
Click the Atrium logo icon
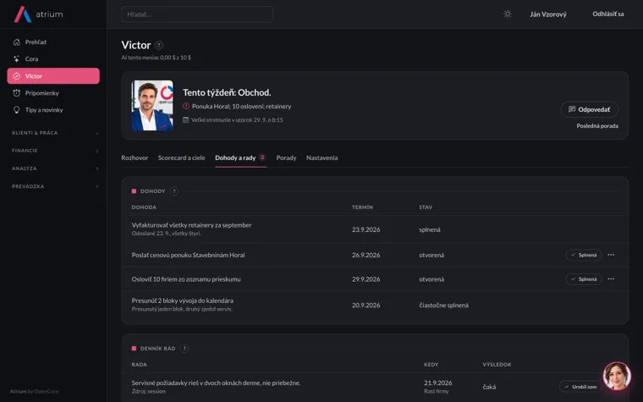[x=23, y=14]
